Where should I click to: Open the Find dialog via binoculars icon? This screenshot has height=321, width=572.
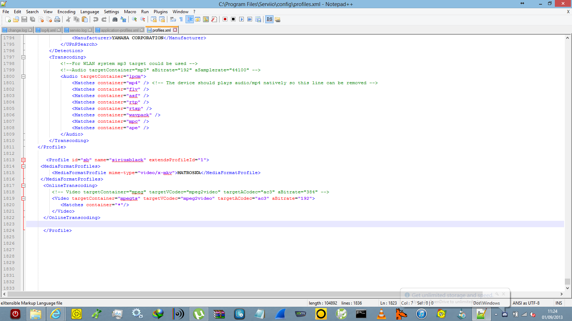pyautogui.click(x=115, y=20)
